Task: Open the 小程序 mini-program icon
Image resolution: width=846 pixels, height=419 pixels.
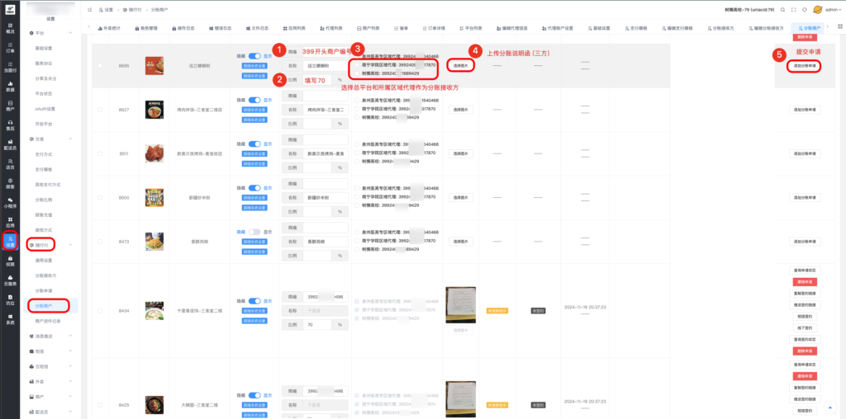Action: pos(10,203)
